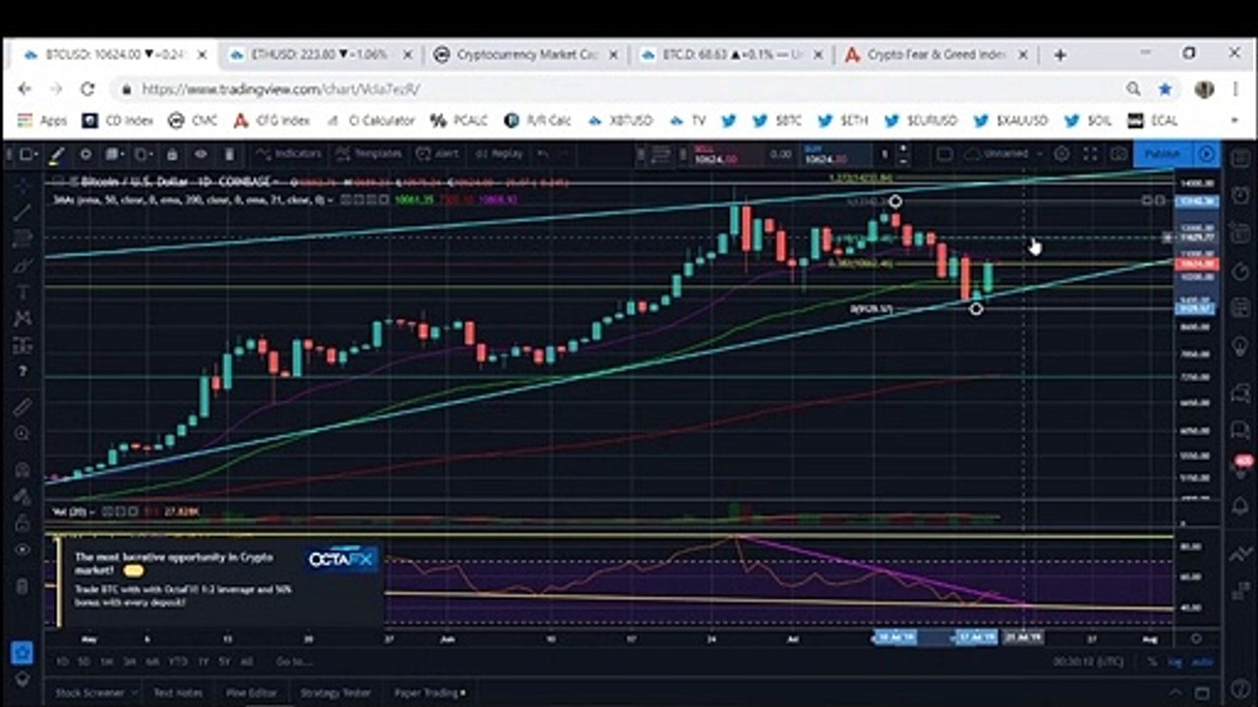This screenshot has width=1258, height=707.
Task: Take a chart snapshot with camera icon
Action: click(x=1118, y=154)
